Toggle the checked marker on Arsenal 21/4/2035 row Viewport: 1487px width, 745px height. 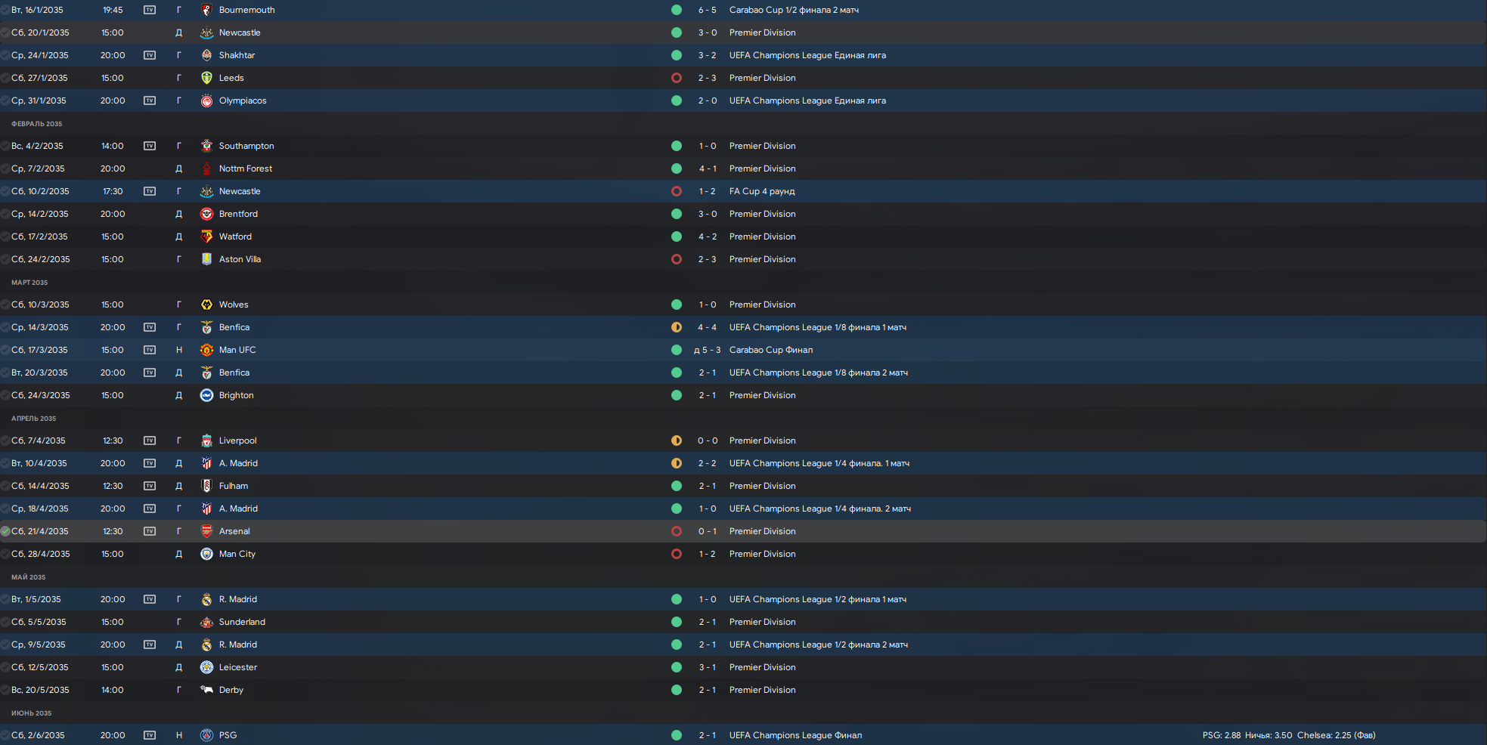(x=5, y=531)
